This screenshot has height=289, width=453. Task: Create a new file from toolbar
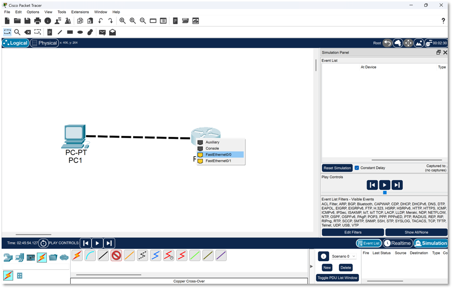click(7, 21)
